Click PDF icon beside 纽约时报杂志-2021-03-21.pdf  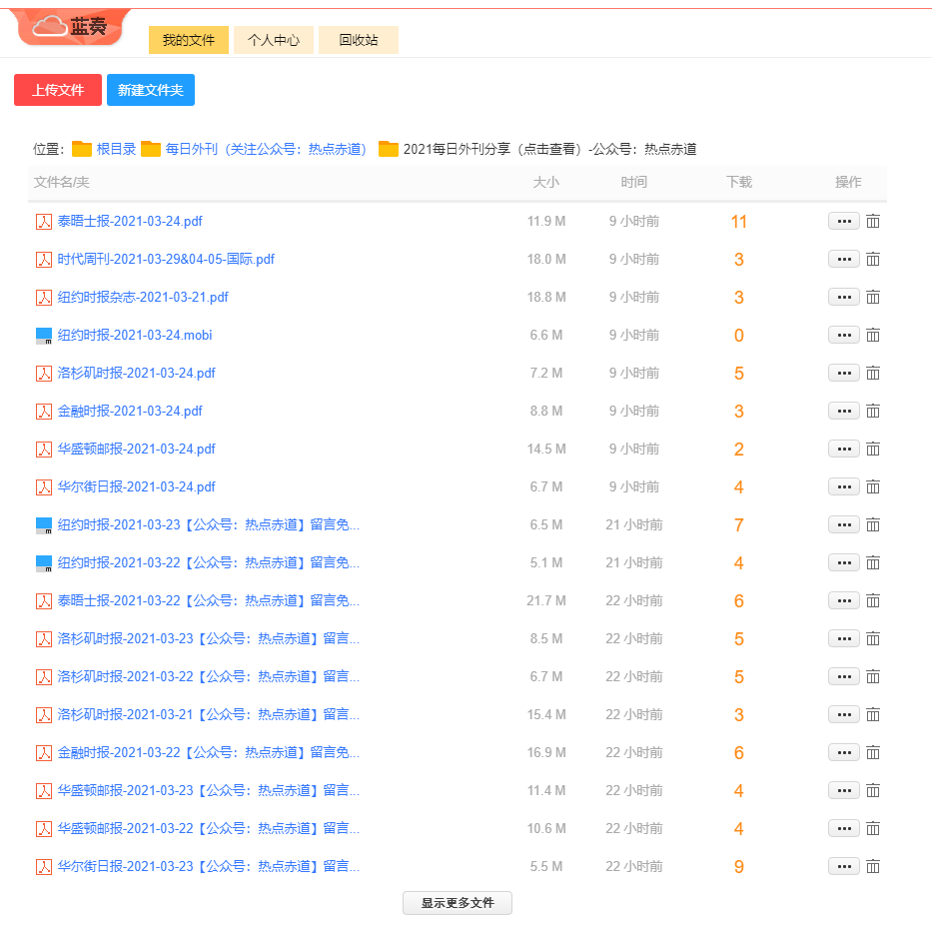click(43, 298)
